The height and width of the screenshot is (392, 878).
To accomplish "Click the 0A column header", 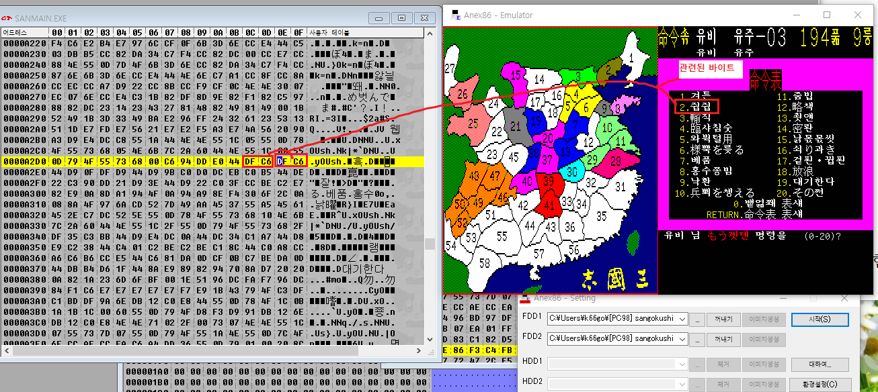I will click(x=218, y=32).
